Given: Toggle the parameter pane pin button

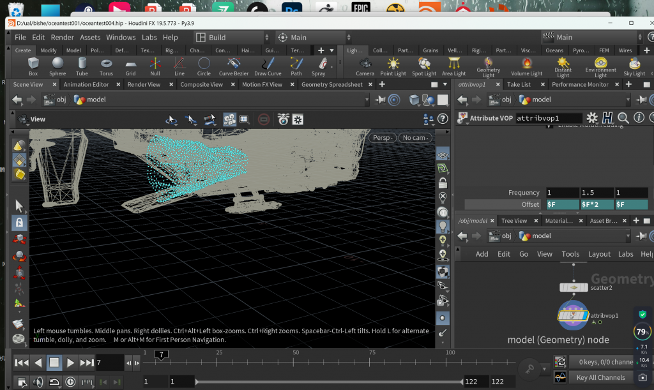Looking at the screenshot, I should click(641, 100).
